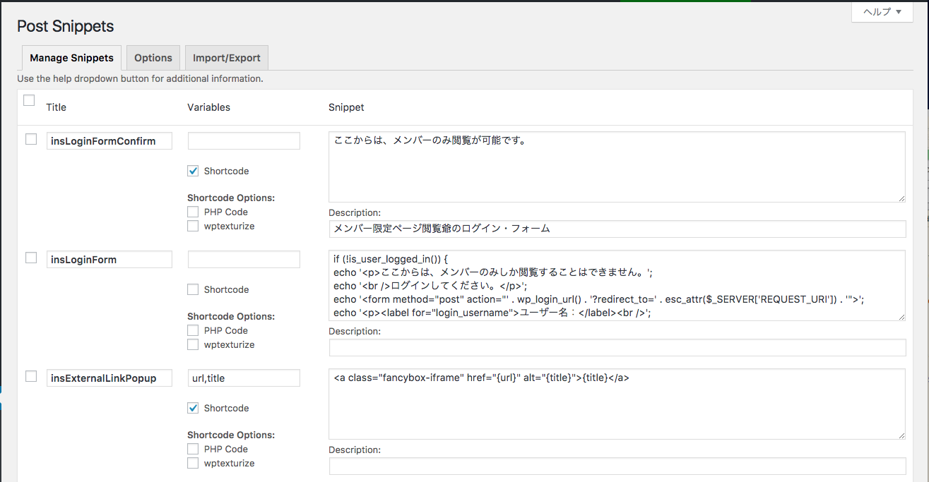Click Shortcode Options label under insLoginForm
This screenshot has height=482, width=929.
click(x=231, y=316)
